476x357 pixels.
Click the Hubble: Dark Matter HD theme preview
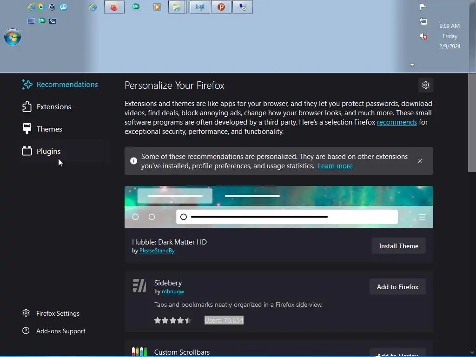point(279,207)
